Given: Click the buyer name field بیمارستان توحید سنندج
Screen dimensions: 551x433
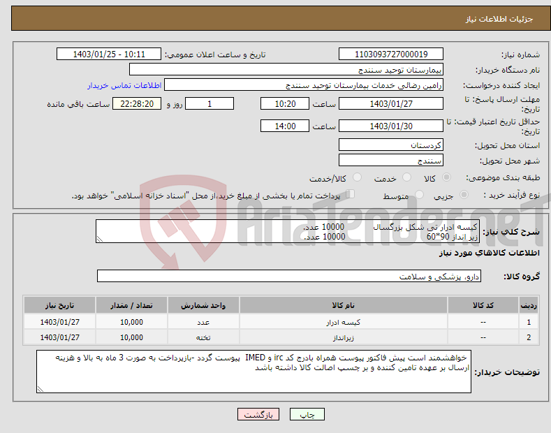Looking at the screenshot, I should pyautogui.click(x=286, y=70).
